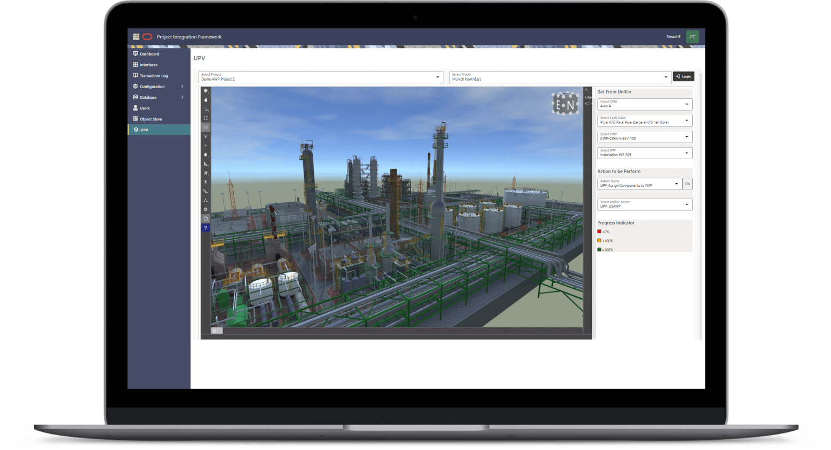
Task: Toggle the selection checkbox tool in viewer toolbar
Action: point(205,128)
